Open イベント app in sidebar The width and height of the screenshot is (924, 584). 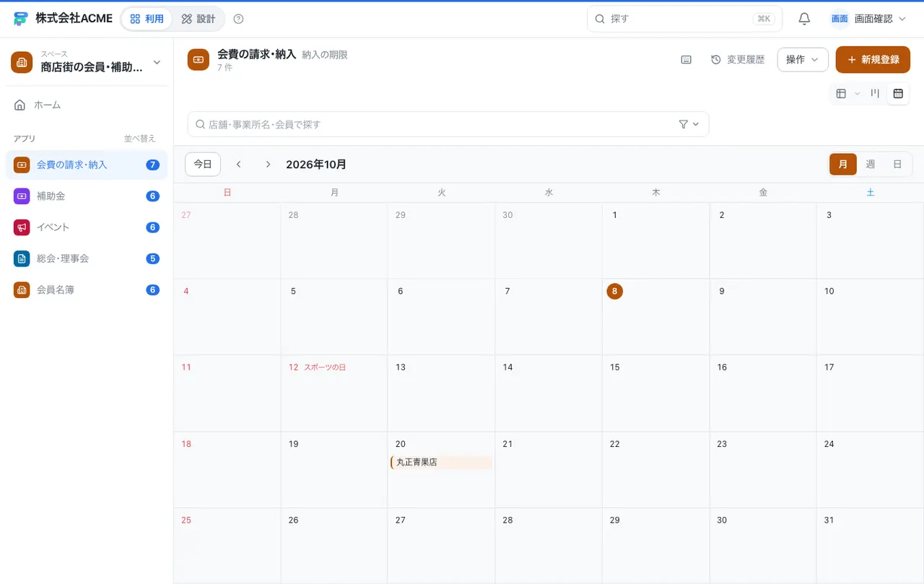[x=87, y=227]
